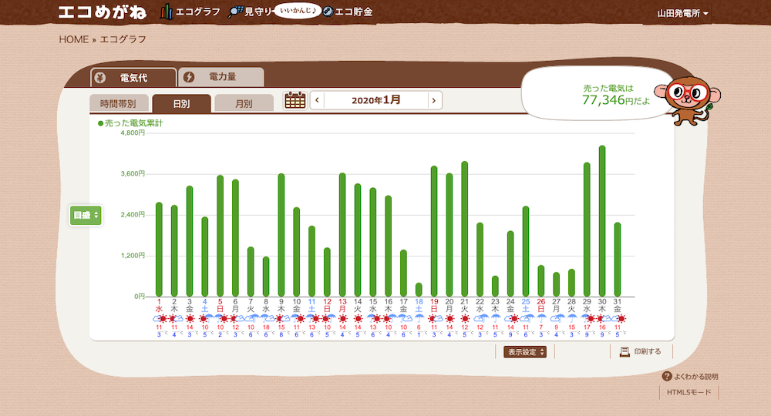Click the 3,600円 axis label
This screenshot has width=771, height=416.
[x=133, y=173]
